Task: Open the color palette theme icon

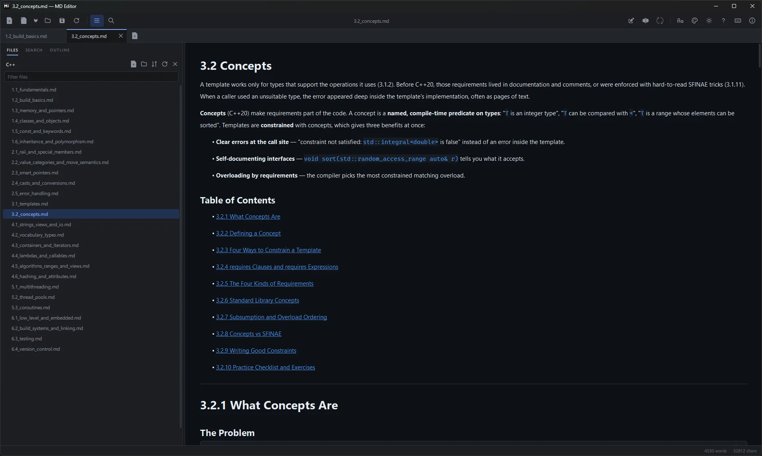Action: coord(695,21)
